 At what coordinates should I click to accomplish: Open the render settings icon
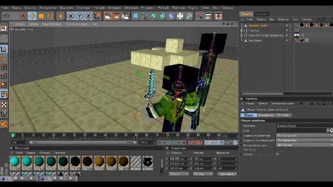(125, 16)
